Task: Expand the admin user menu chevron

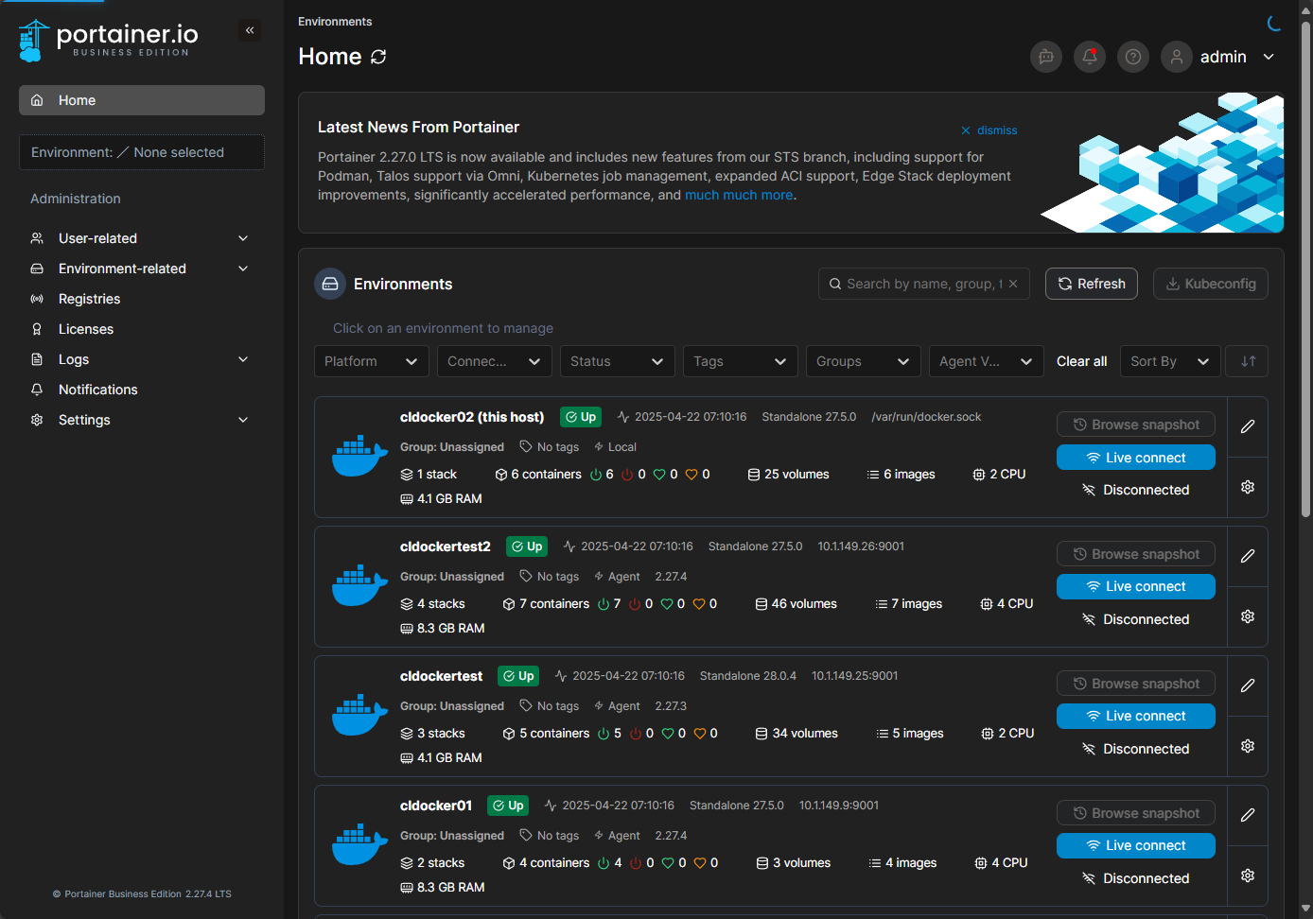Action: click(x=1269, y=57)
